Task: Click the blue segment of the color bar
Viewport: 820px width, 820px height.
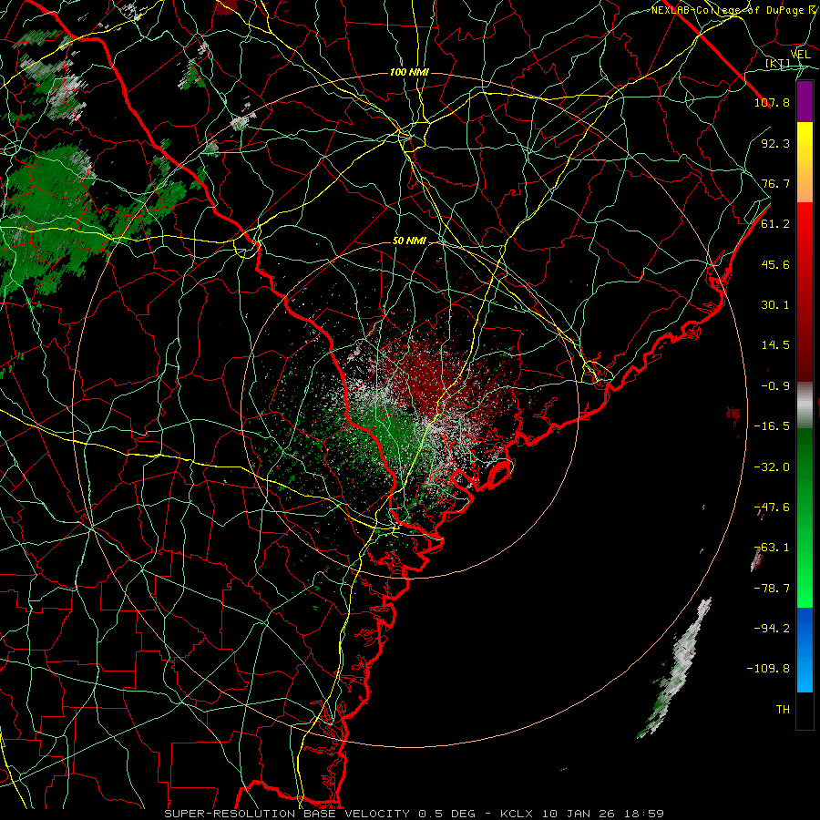Action: [805, 650]
